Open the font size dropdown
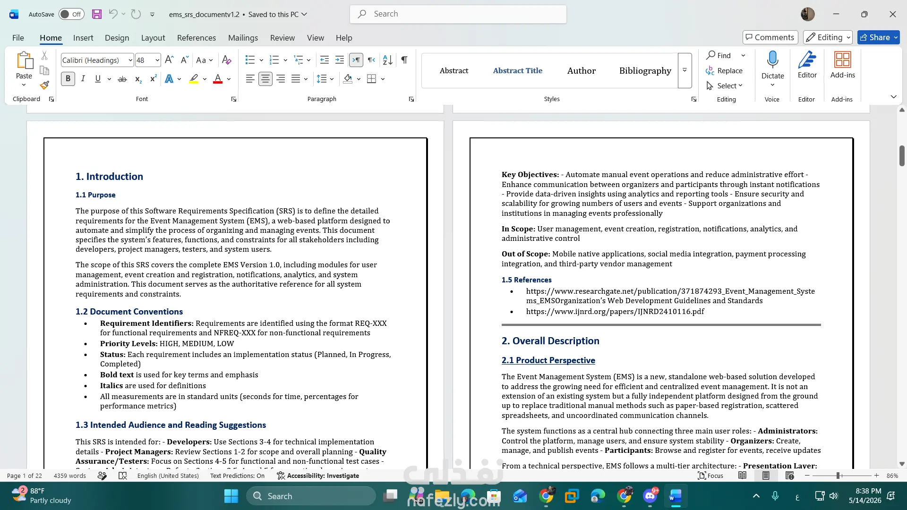Viewport: 907px width, 510px height. click(x=157, y=60)
